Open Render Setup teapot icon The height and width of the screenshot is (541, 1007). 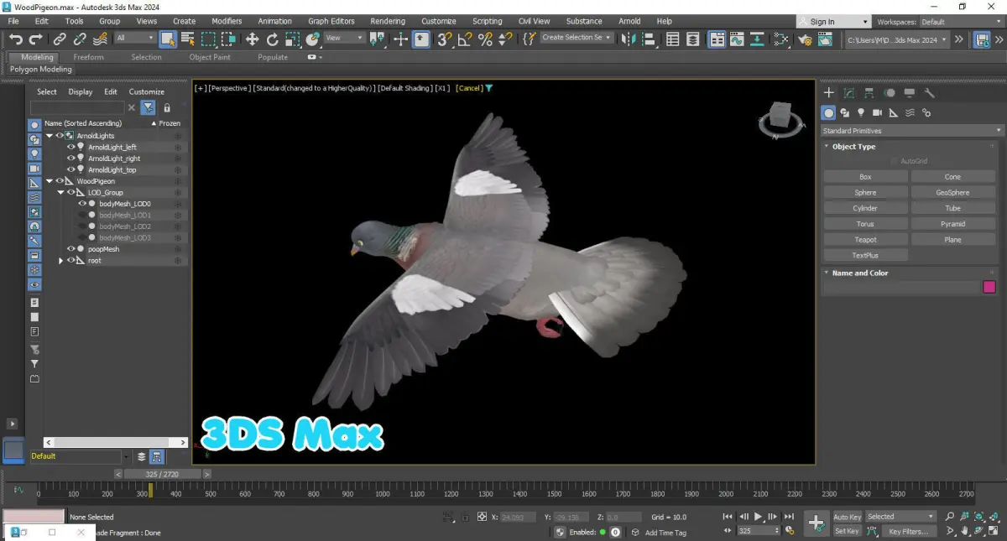[805, 39]
